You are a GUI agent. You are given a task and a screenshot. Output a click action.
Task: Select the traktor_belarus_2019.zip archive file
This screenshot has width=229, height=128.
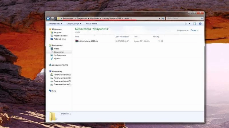click(x=88, y=41)
